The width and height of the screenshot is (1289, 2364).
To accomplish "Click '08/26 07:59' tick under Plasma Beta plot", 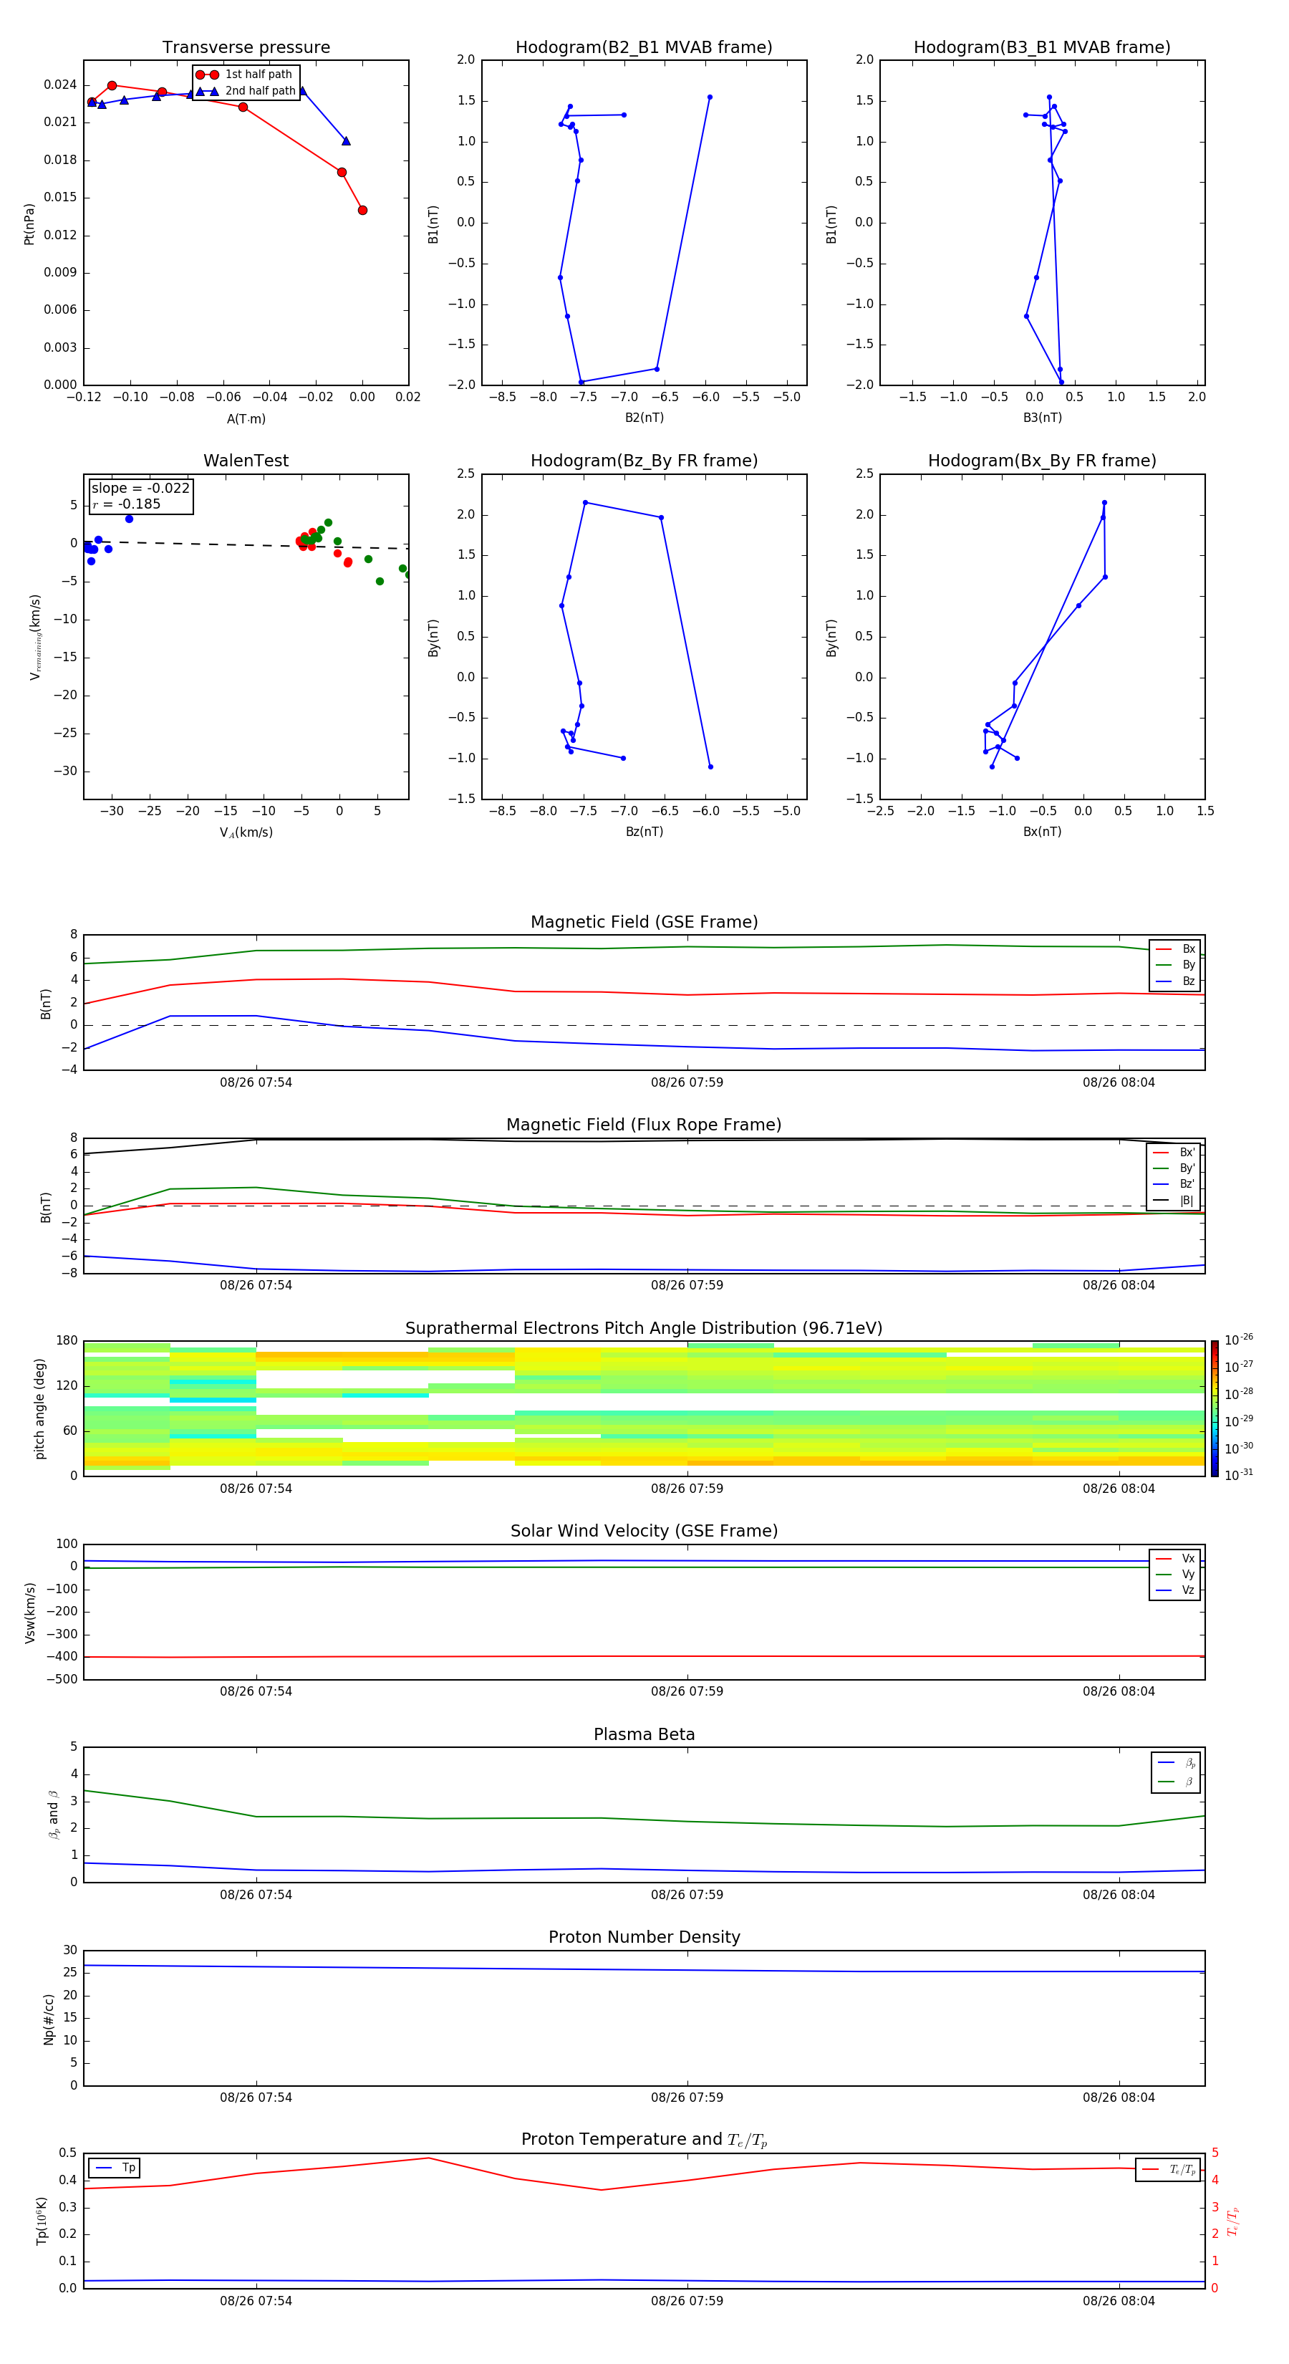I will pos(687,1895).
